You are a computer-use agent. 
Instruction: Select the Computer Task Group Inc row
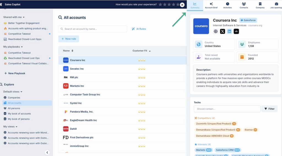pos(123,95)
